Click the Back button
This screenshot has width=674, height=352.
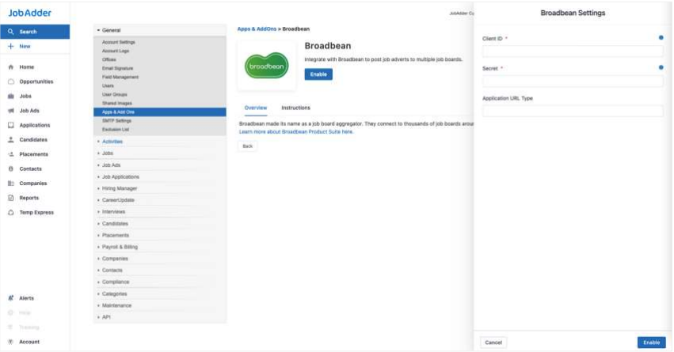coord(248,146)
